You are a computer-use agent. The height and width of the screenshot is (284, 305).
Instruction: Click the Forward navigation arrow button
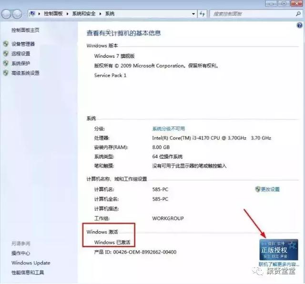[17, 14]
